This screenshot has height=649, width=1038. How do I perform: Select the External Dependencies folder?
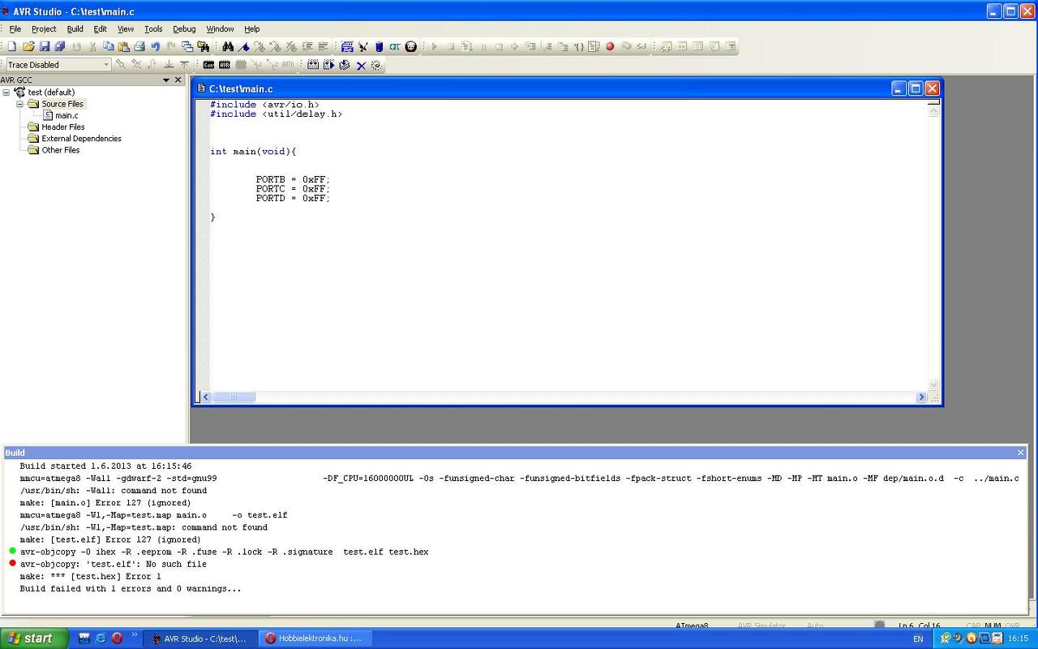click(x=81, y=139)
